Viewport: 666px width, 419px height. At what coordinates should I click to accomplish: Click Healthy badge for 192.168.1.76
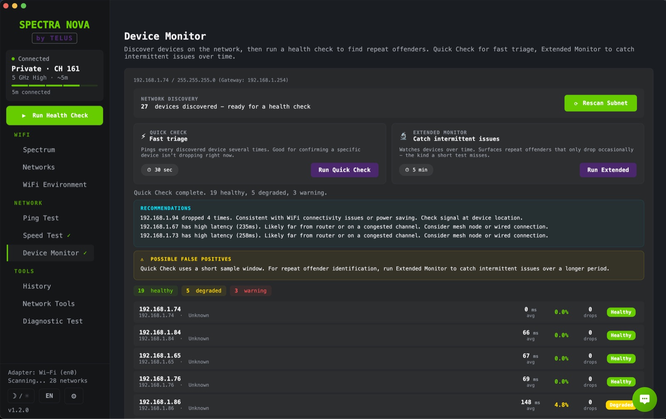click(x=621, y=382)
